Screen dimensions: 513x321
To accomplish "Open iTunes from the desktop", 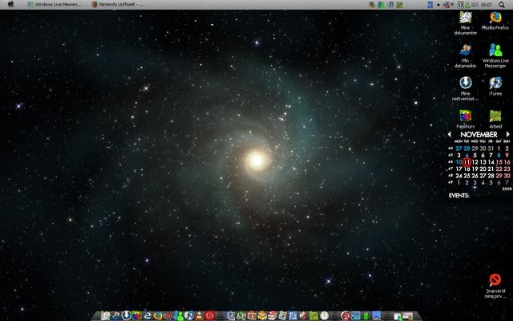I will point(495,83).
